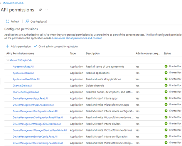Open the Microsoft Graph (34) link
This screenshot has width=182, height=146.
click(x=20, y=60)
